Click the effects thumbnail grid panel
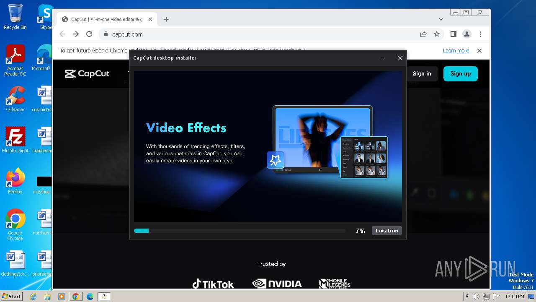 tap(364, 157)
